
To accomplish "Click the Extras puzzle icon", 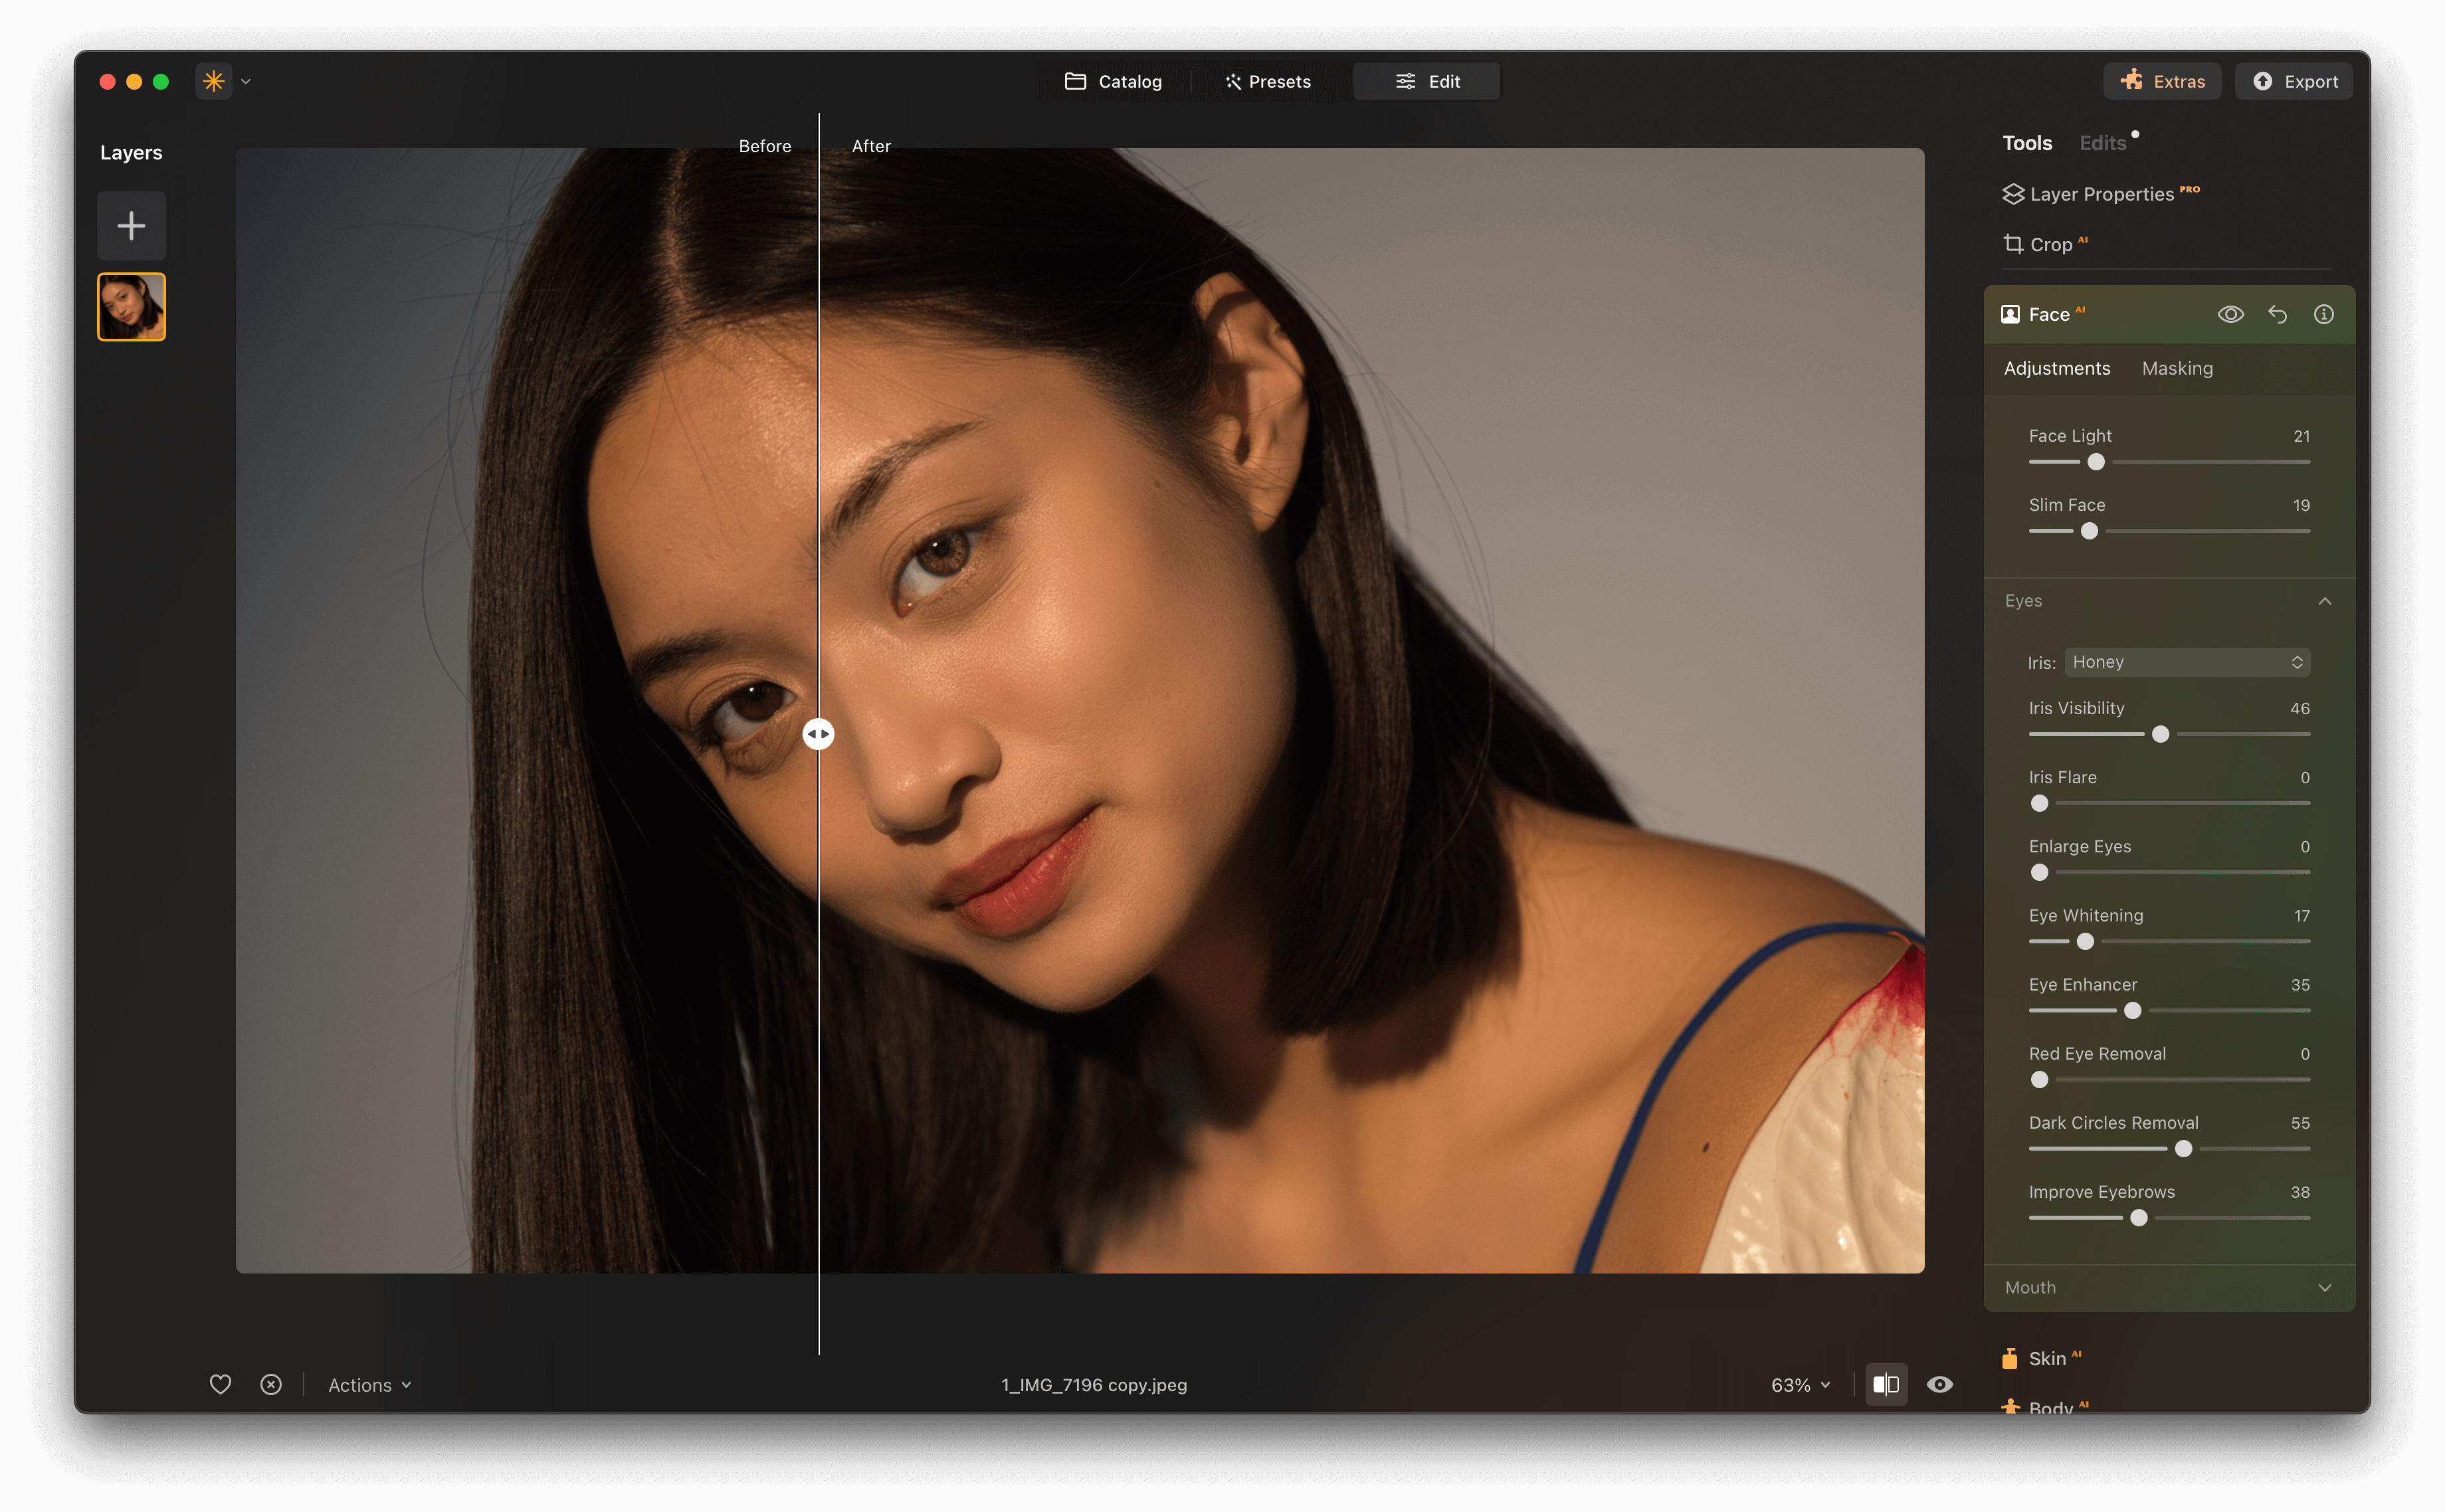I will pyautogui.click(x=2134, y=81).
